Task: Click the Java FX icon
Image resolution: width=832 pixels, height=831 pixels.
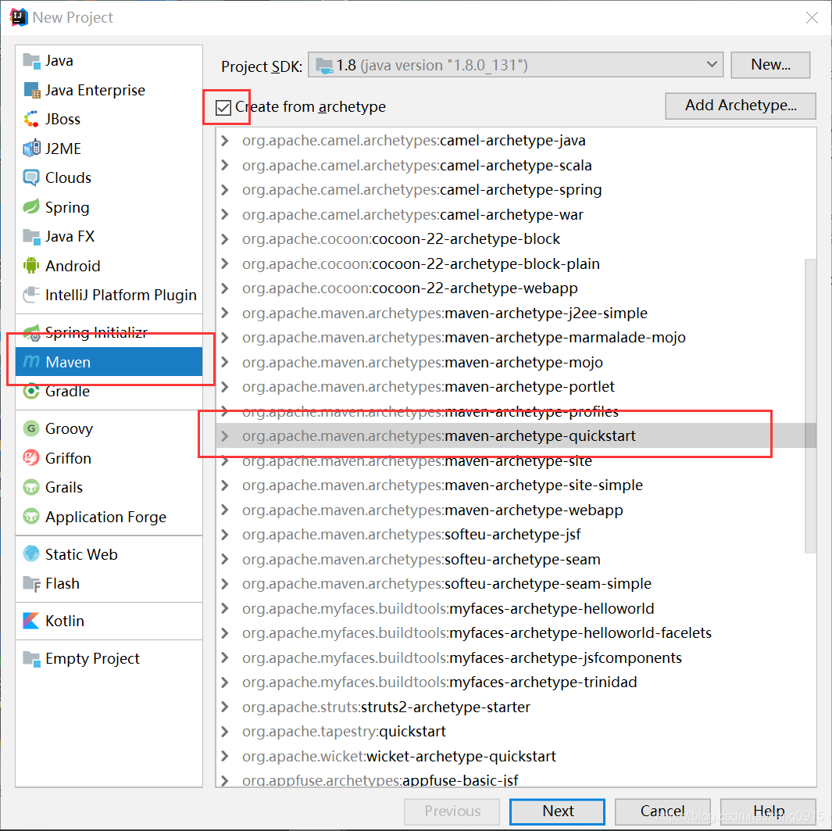Action: coord(31,236)
